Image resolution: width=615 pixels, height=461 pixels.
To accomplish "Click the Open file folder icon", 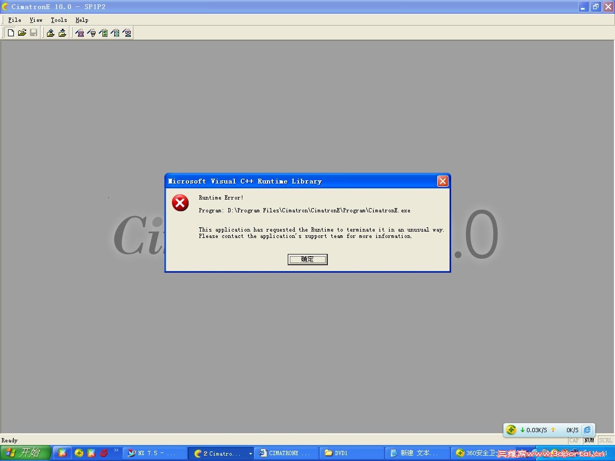I will 22,33.
